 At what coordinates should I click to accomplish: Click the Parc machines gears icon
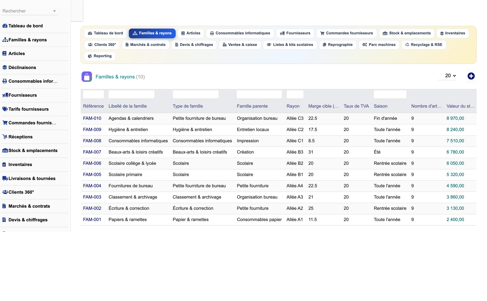pyautogui.click(x=365, y=45)
